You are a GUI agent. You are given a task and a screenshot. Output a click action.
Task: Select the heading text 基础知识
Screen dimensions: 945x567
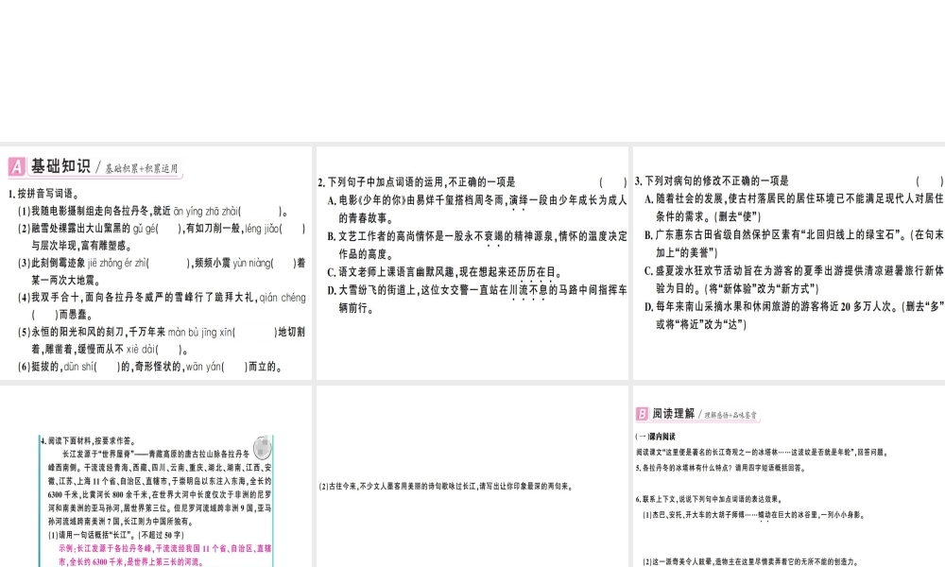pyautogui.click(x=60, y=166)
